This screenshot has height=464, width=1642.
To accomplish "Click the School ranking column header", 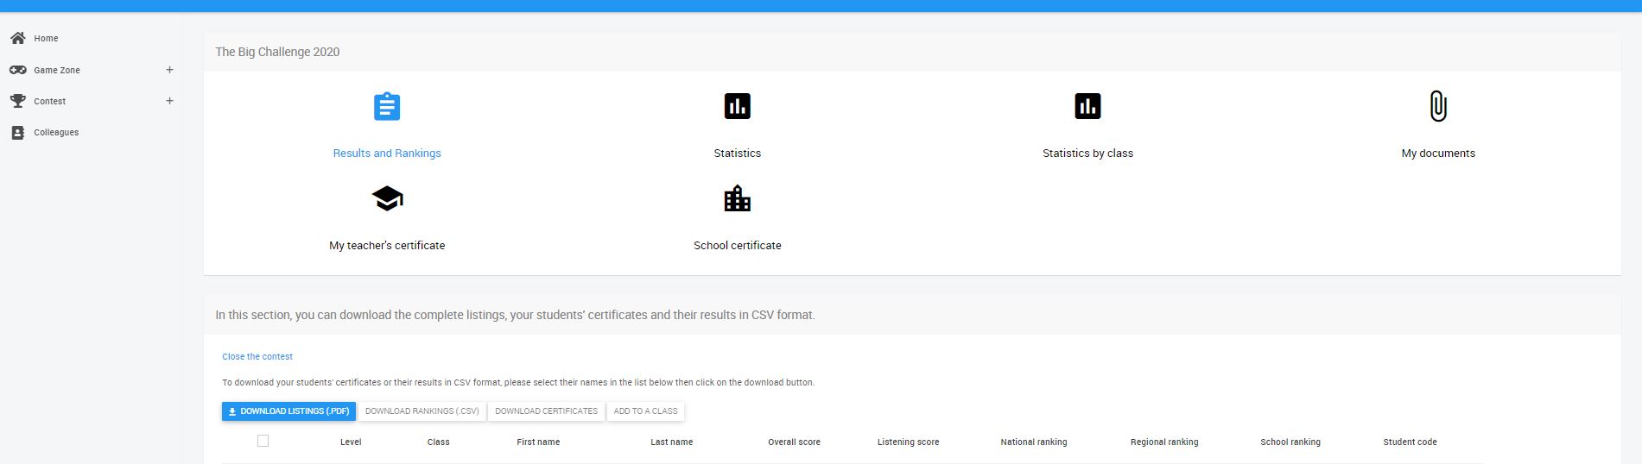I will (x=1290, y=442).
